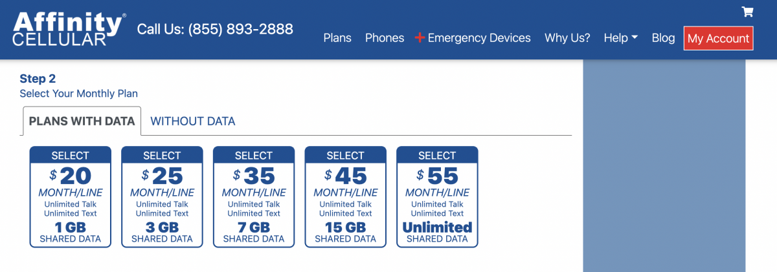The height and width of the screenshot is (272, 777).
Task: Choose the $35 7 GB plan
Action: (x=254, y=196)
